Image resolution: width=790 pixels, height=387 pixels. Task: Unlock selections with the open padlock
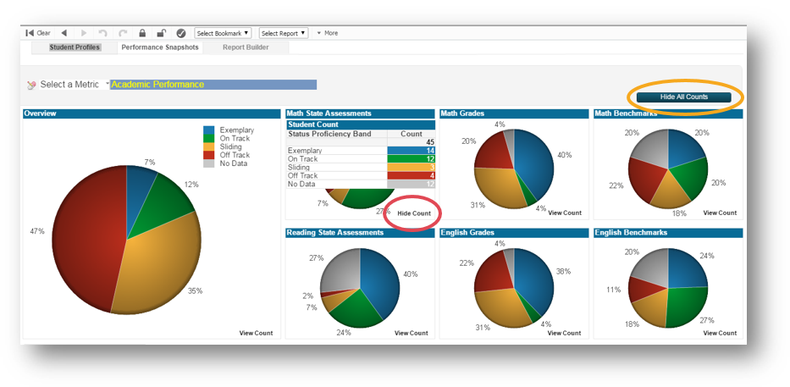pyautogui.click(x=161, y=33)
